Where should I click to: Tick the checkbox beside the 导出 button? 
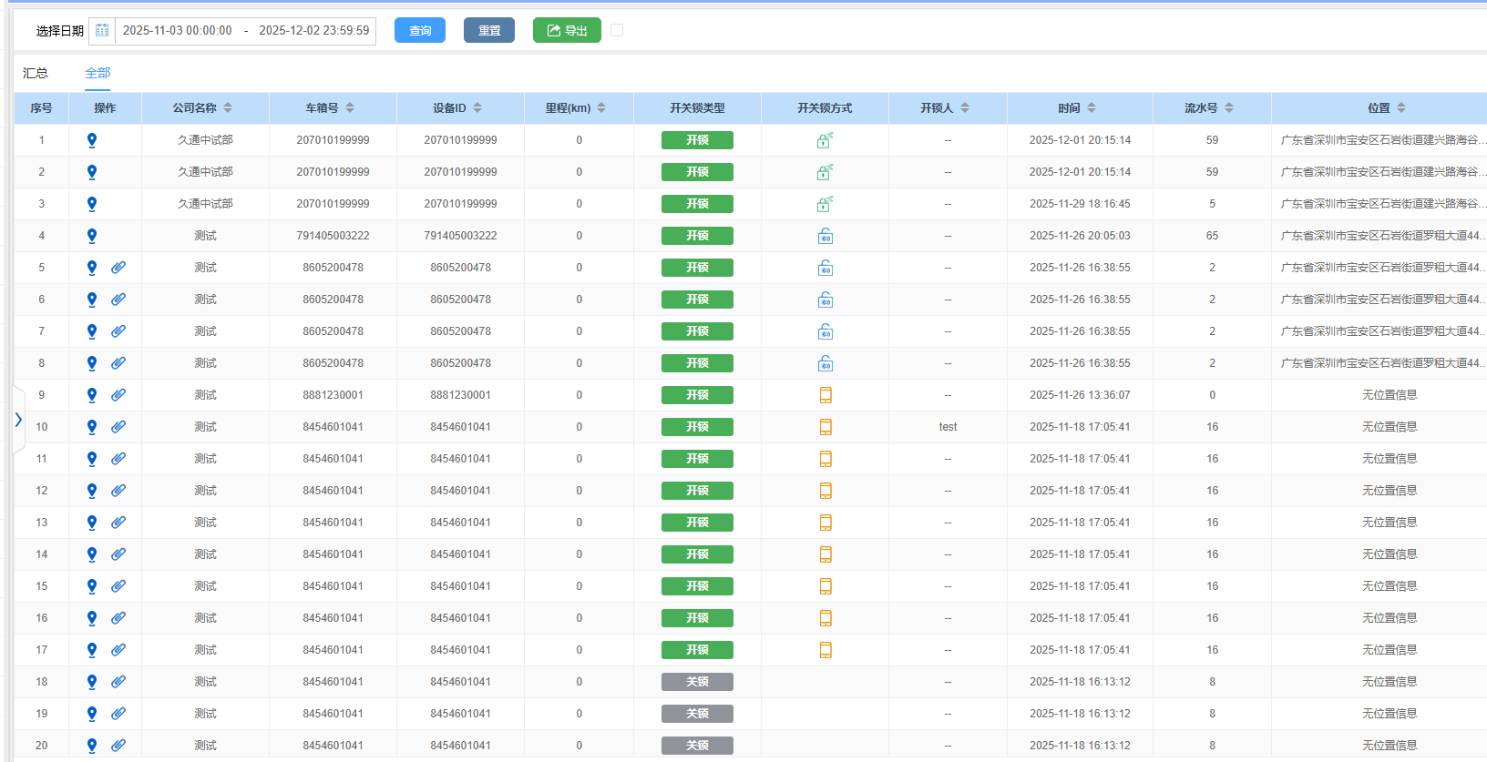coord(617,30)
